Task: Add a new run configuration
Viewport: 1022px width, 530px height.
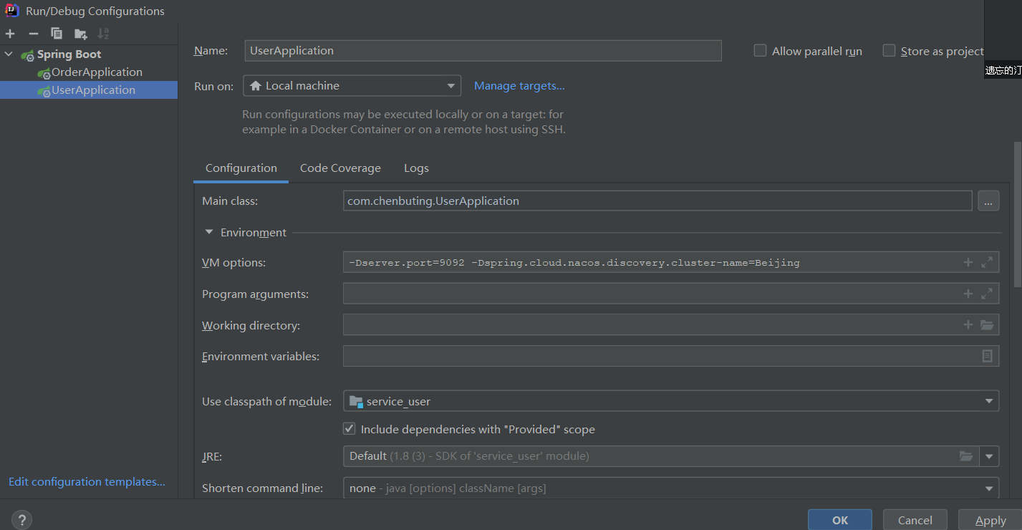Action: (10, 34)
